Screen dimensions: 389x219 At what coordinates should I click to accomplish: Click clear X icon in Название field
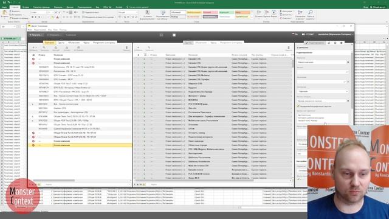pyautogui.click(x=348, y=62)
